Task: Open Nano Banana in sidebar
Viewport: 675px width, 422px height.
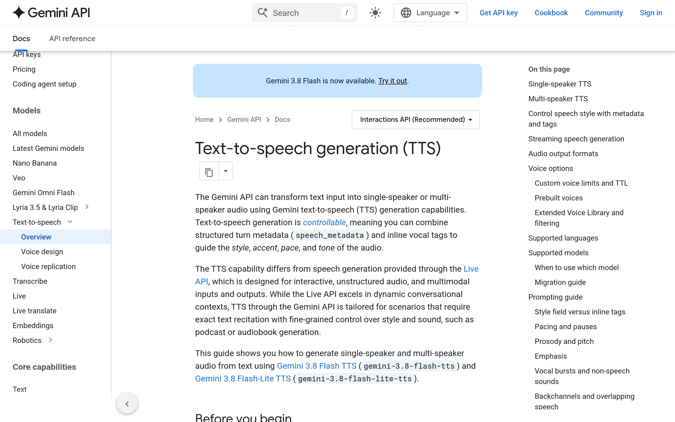Action: click(35, 163)
